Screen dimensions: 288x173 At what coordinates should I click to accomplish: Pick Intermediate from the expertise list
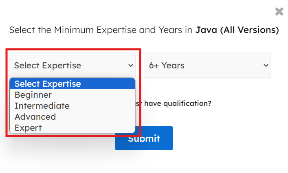point(42,106)
